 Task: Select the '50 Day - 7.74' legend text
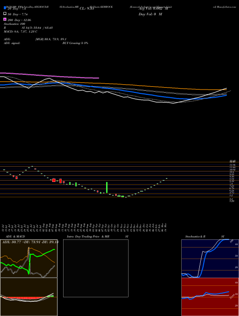point(18,14)
